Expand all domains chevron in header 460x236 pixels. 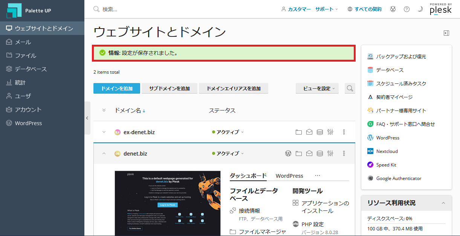coord(104,110)
